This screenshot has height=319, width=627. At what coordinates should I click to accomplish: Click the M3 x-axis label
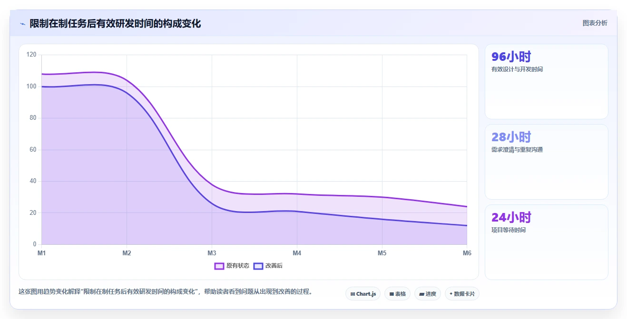point(212,253)
